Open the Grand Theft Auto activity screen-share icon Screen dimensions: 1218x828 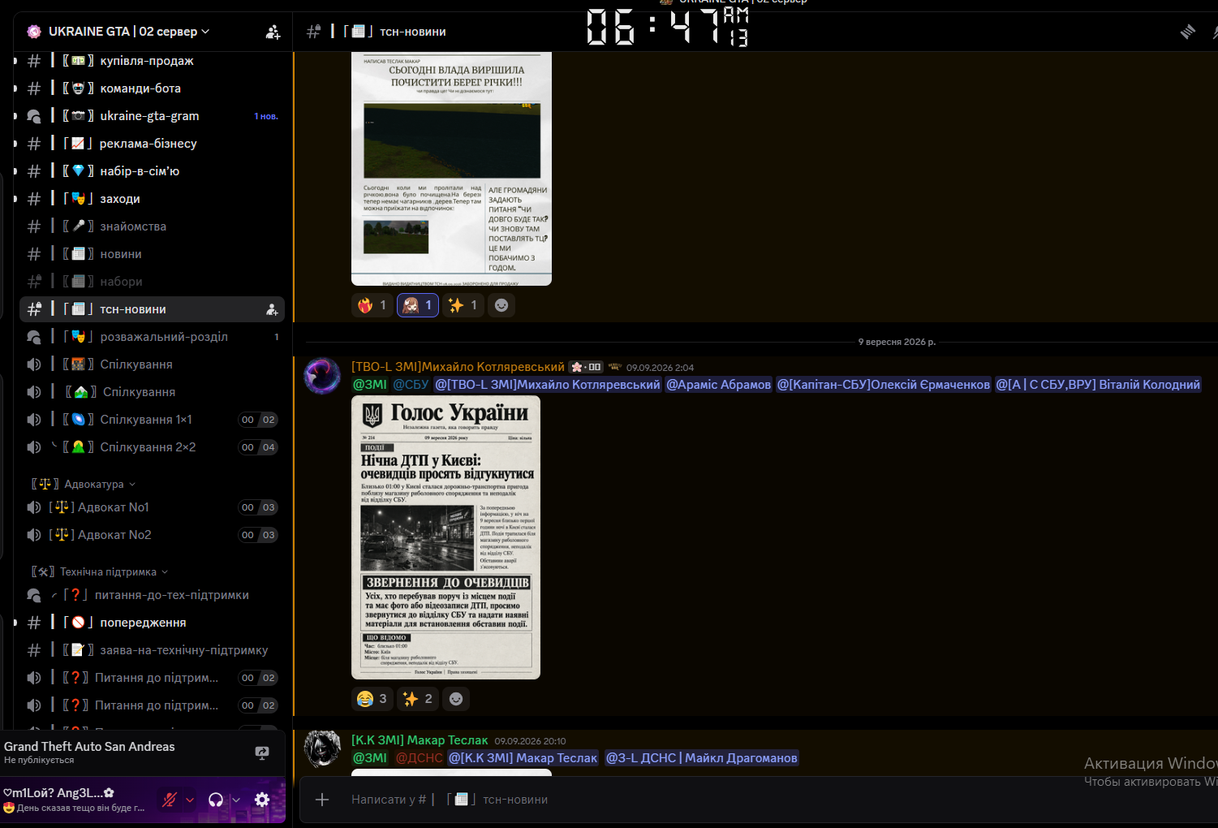click(x=262, y=753)
